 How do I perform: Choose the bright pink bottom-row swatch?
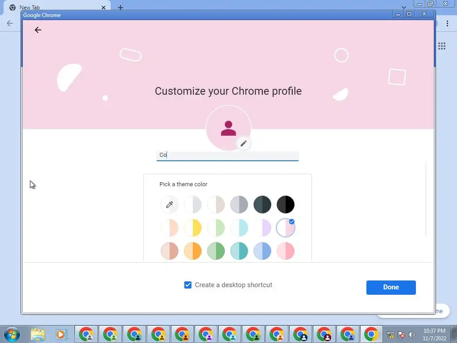(x=285, y=251)
